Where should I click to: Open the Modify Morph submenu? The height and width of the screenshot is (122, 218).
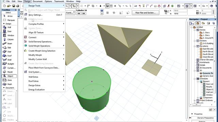(x=44, y=55)
